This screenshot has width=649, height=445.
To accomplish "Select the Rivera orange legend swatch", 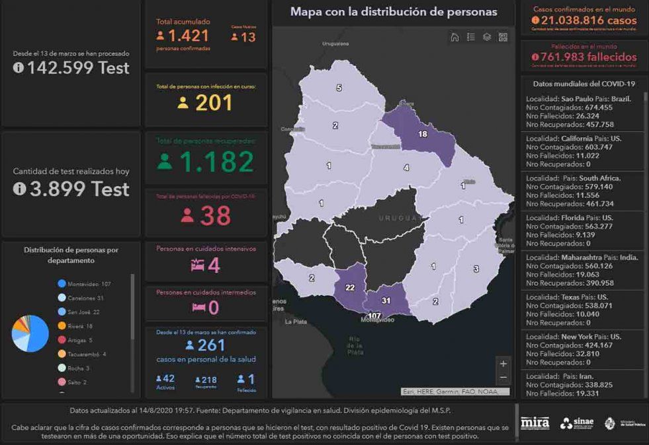I will [x=62, y=326].
